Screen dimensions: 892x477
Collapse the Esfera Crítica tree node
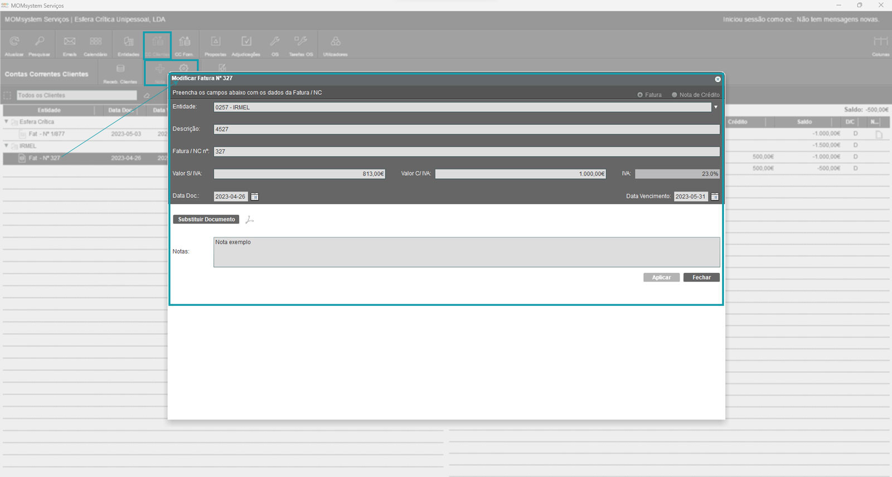(x=7, y=121)
